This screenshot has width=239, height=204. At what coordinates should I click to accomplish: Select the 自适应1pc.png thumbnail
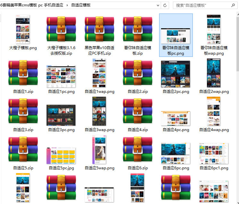tap(61, 76)
